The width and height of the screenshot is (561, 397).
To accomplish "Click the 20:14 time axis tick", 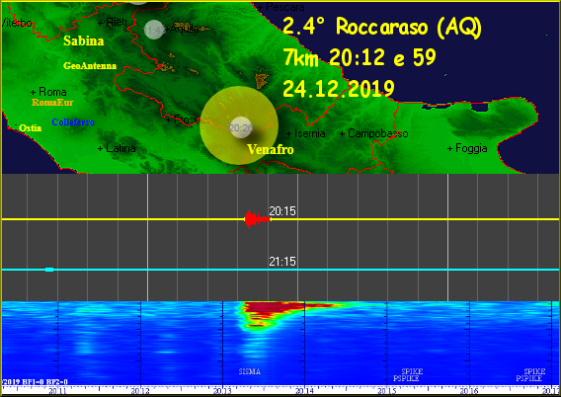I will tap(304, 391).
